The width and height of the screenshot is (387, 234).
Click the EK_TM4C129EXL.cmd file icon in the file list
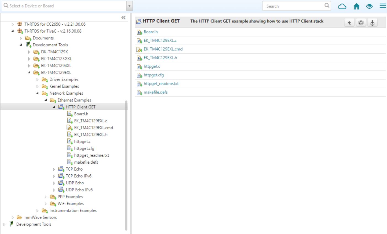139,49
